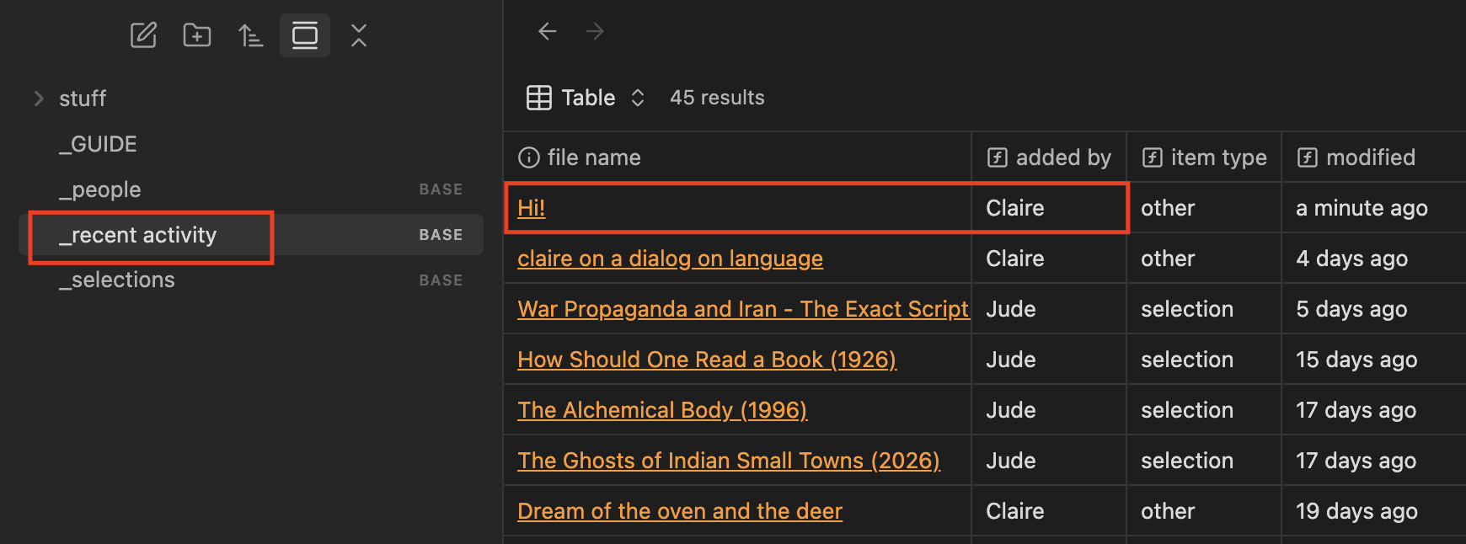Viewport: 1466px width, 544px height.
Task: Select the "_people" base in the sidebar
Action: coord(99,189)
